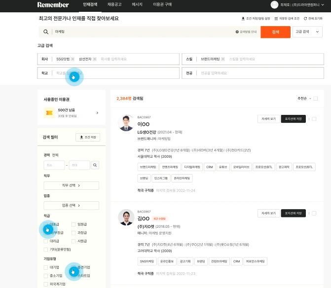Click the 퍼포먼스마케팅 skill tag
The width and height of the screenshot is (331, 288).
[255, 261]
